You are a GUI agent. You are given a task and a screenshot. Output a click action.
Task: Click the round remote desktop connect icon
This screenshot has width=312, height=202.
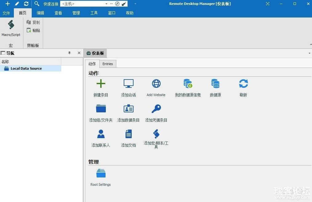(x=118, y=4)
